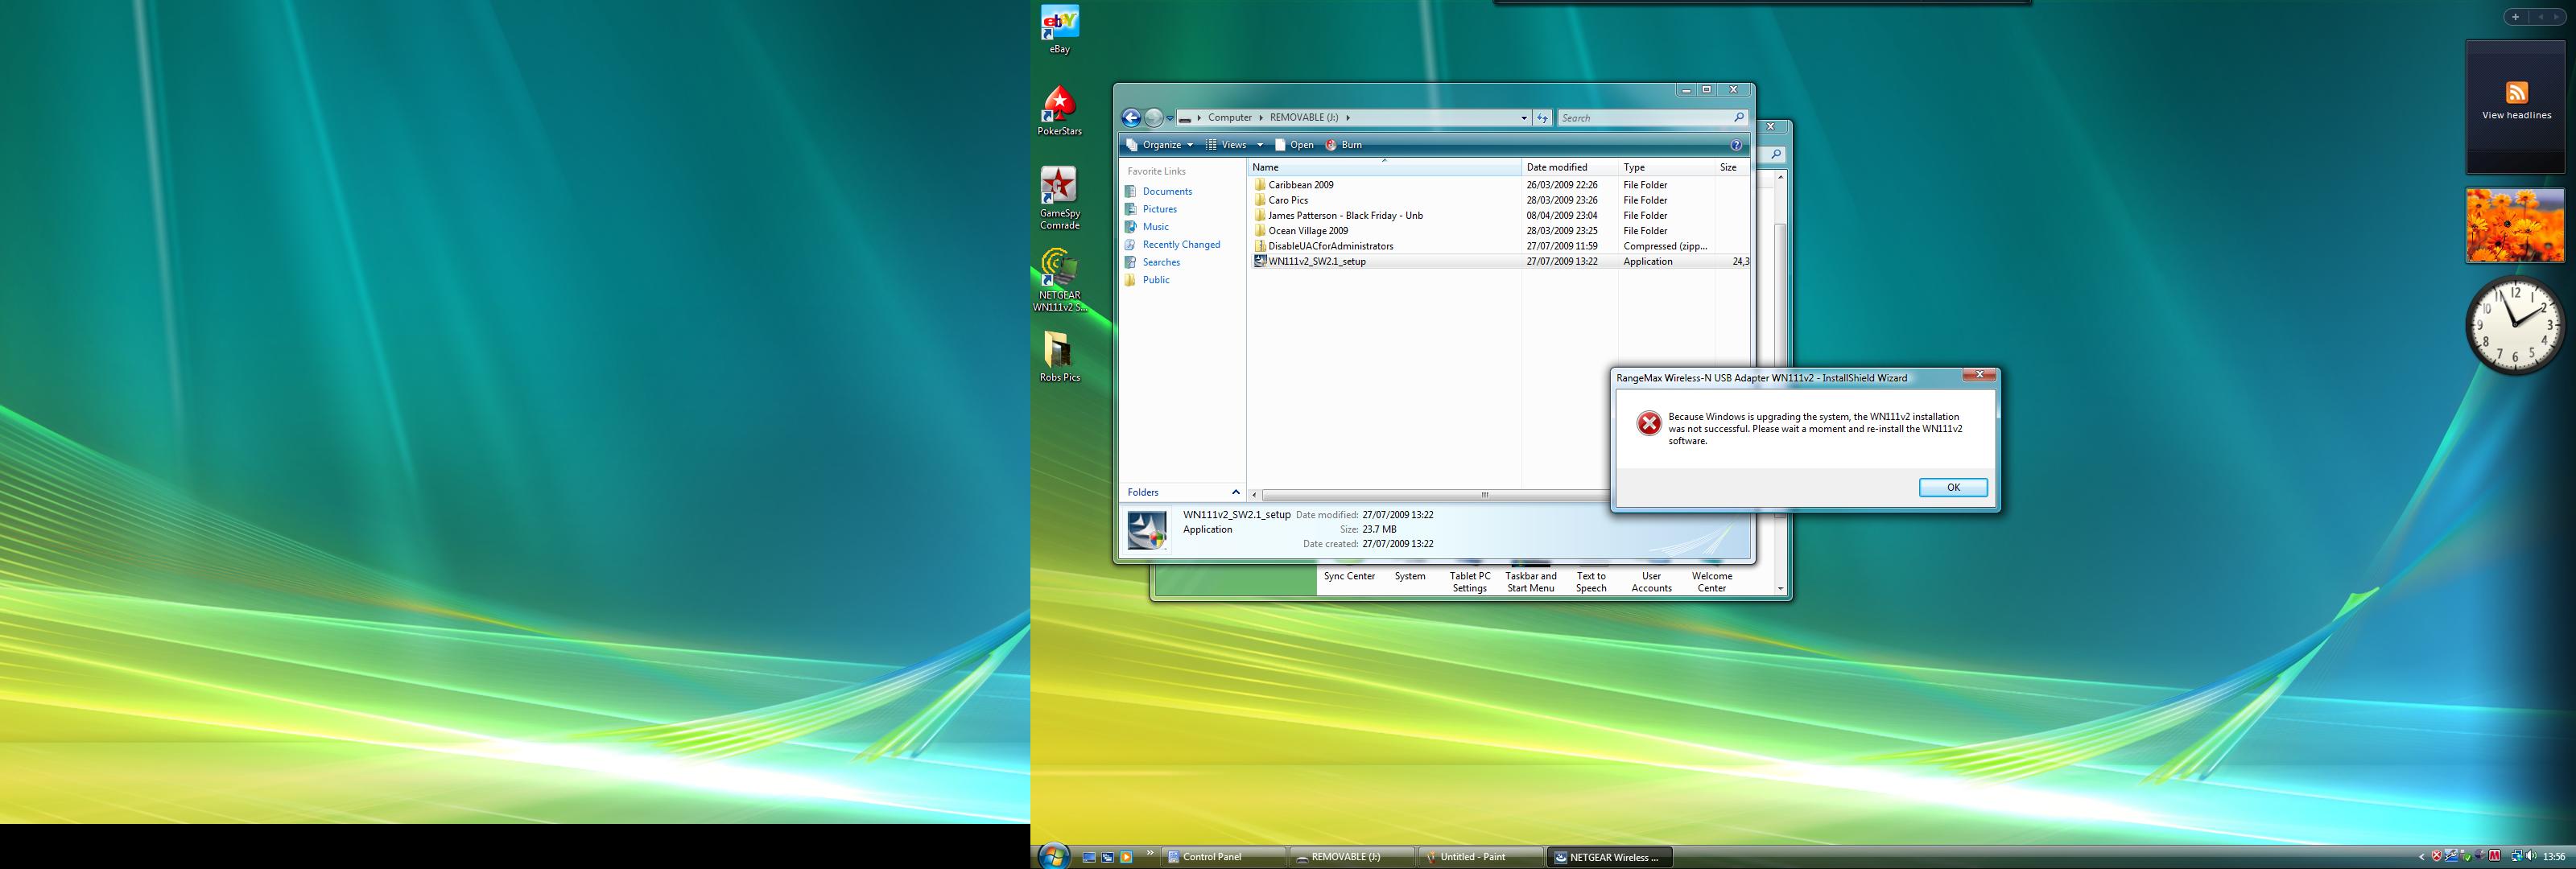Viewport: 2576px width, 869px height.
Task: Click the Control Panel scroll down arrow
Action: (x=1780, y=589)
